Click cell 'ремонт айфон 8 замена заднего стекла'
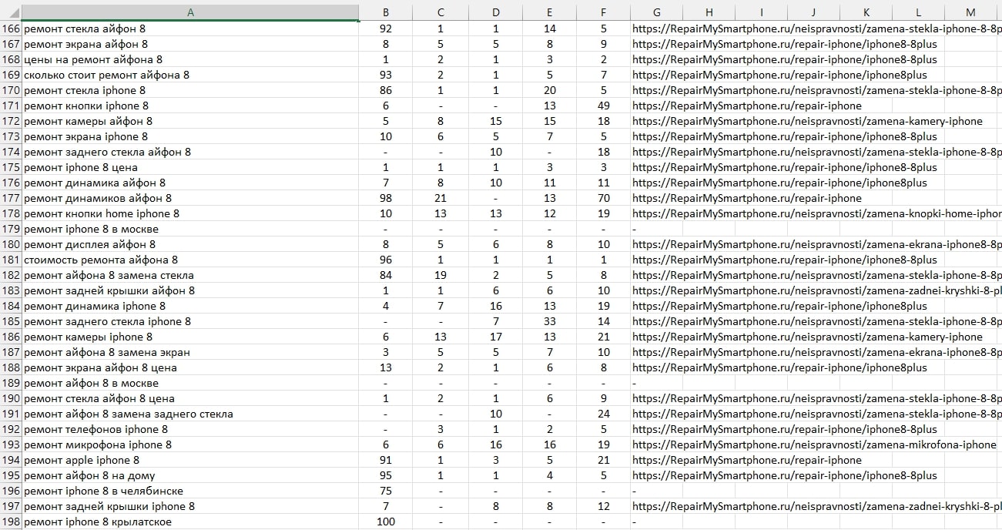 click(x=190, y=414)
